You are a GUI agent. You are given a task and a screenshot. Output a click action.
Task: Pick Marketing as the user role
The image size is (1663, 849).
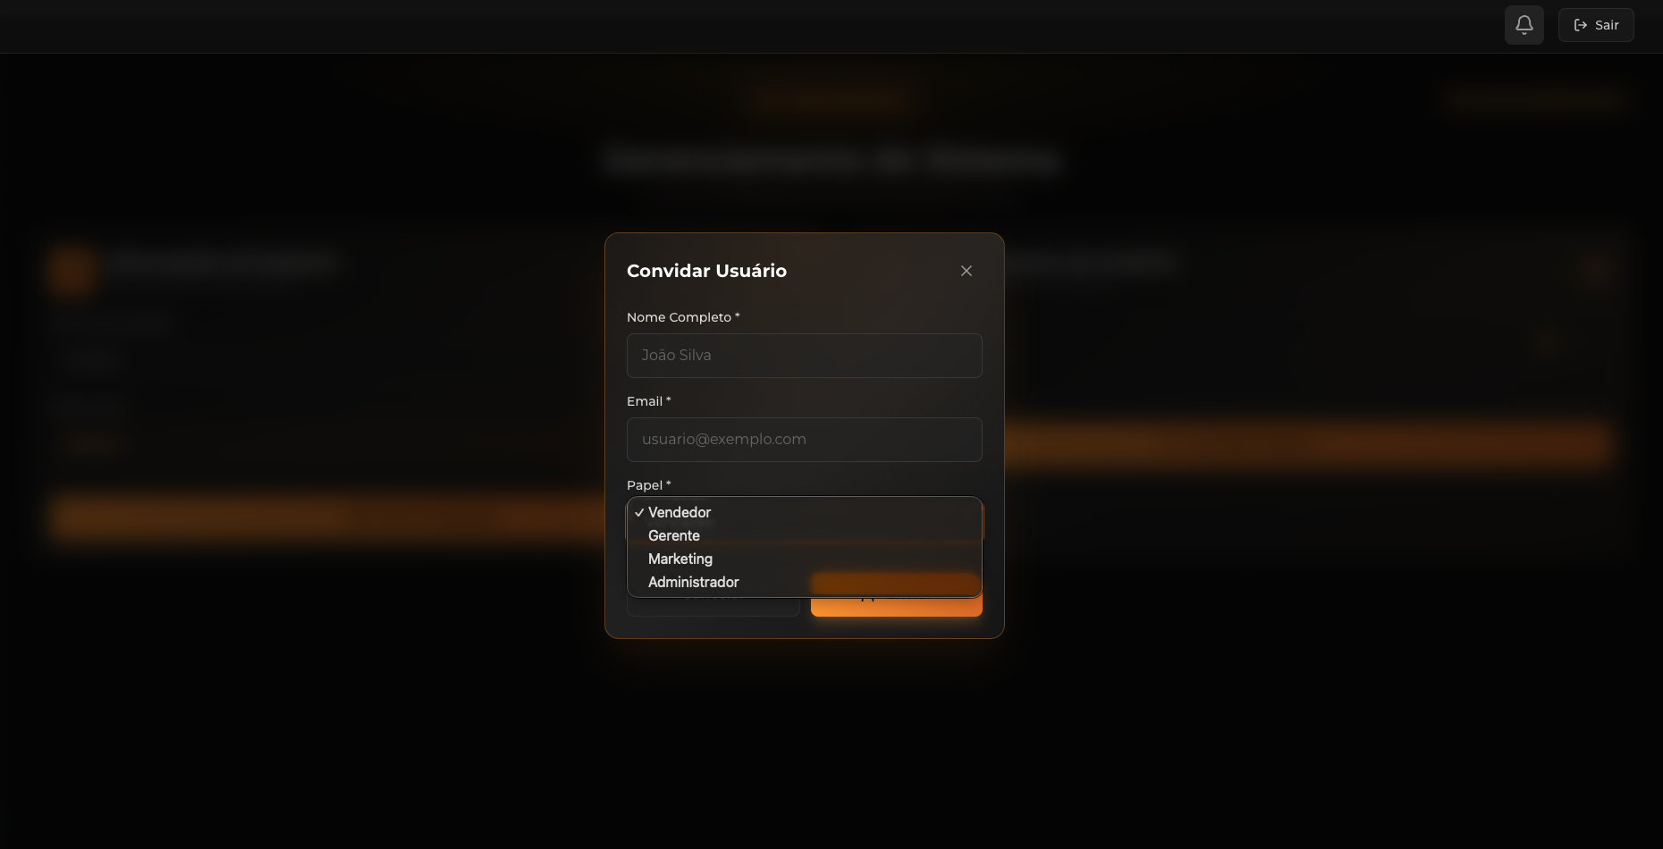click(680, 559)
